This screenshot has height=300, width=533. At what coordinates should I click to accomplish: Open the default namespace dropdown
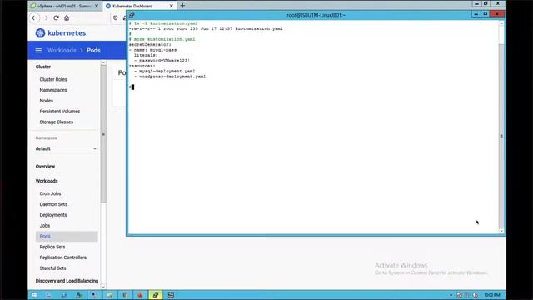67,148
